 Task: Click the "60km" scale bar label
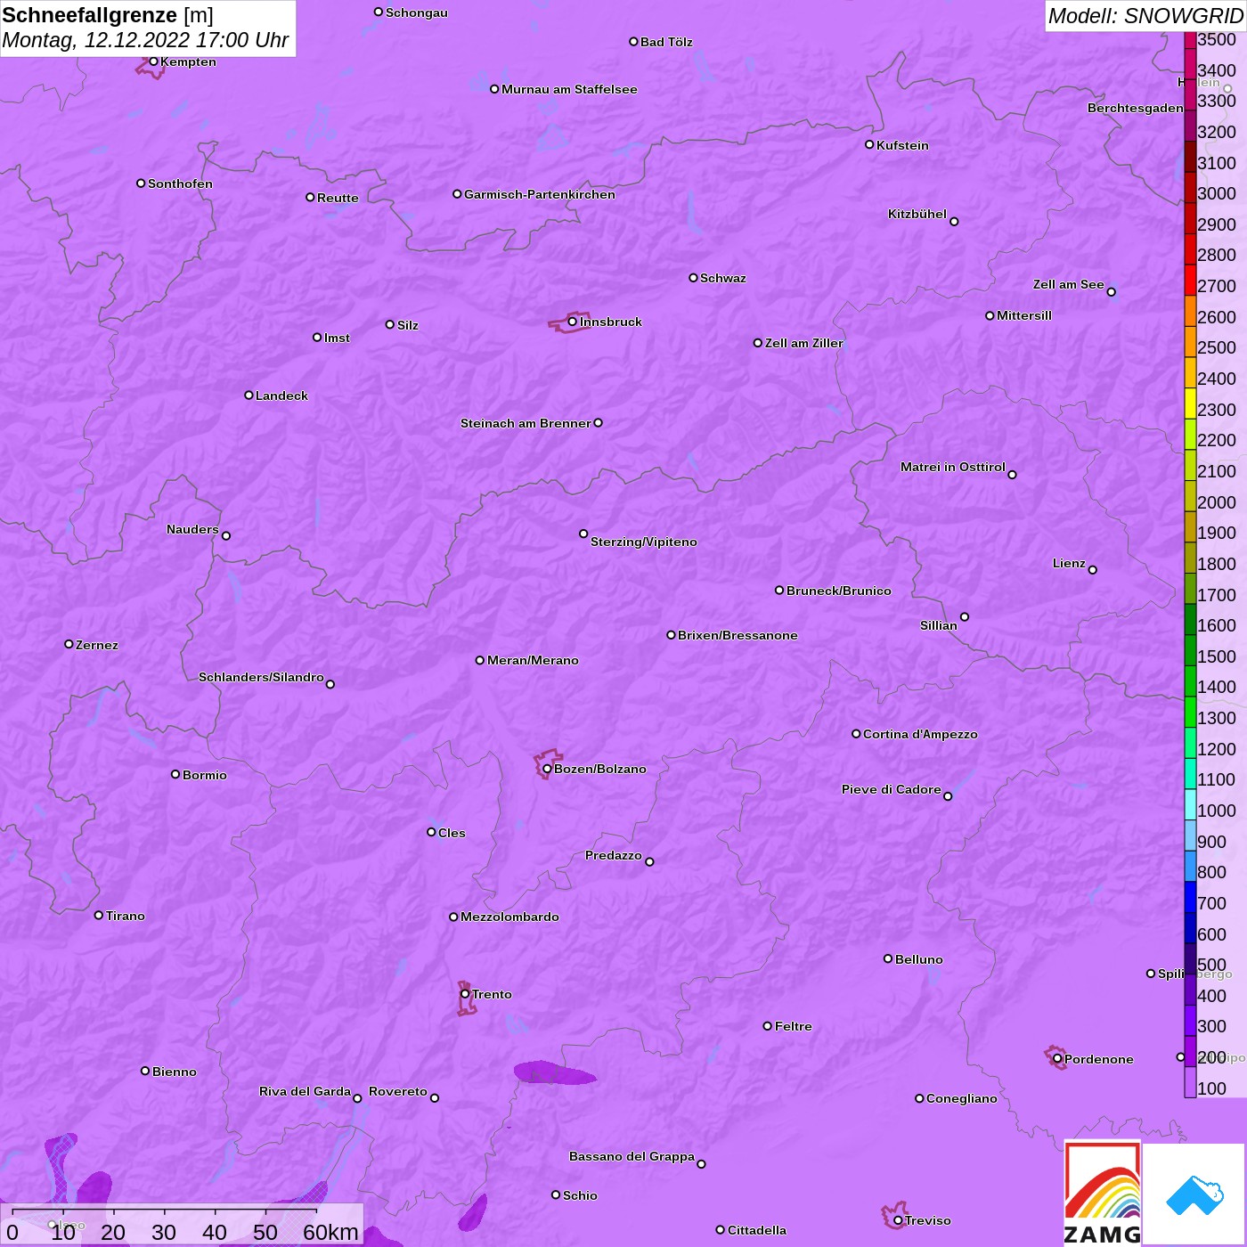(x=330, y=1232)
